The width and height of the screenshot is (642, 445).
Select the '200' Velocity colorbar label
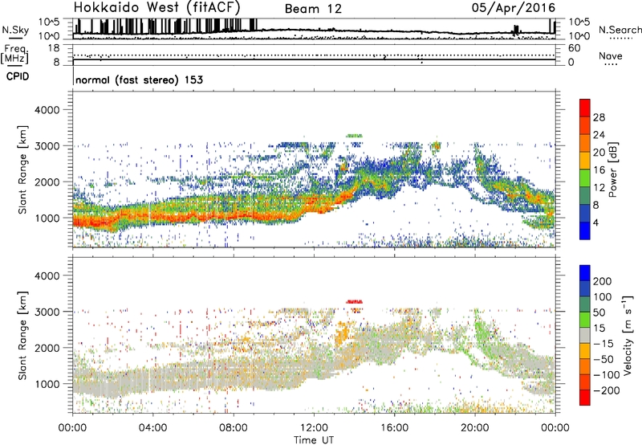coord(603,281)
